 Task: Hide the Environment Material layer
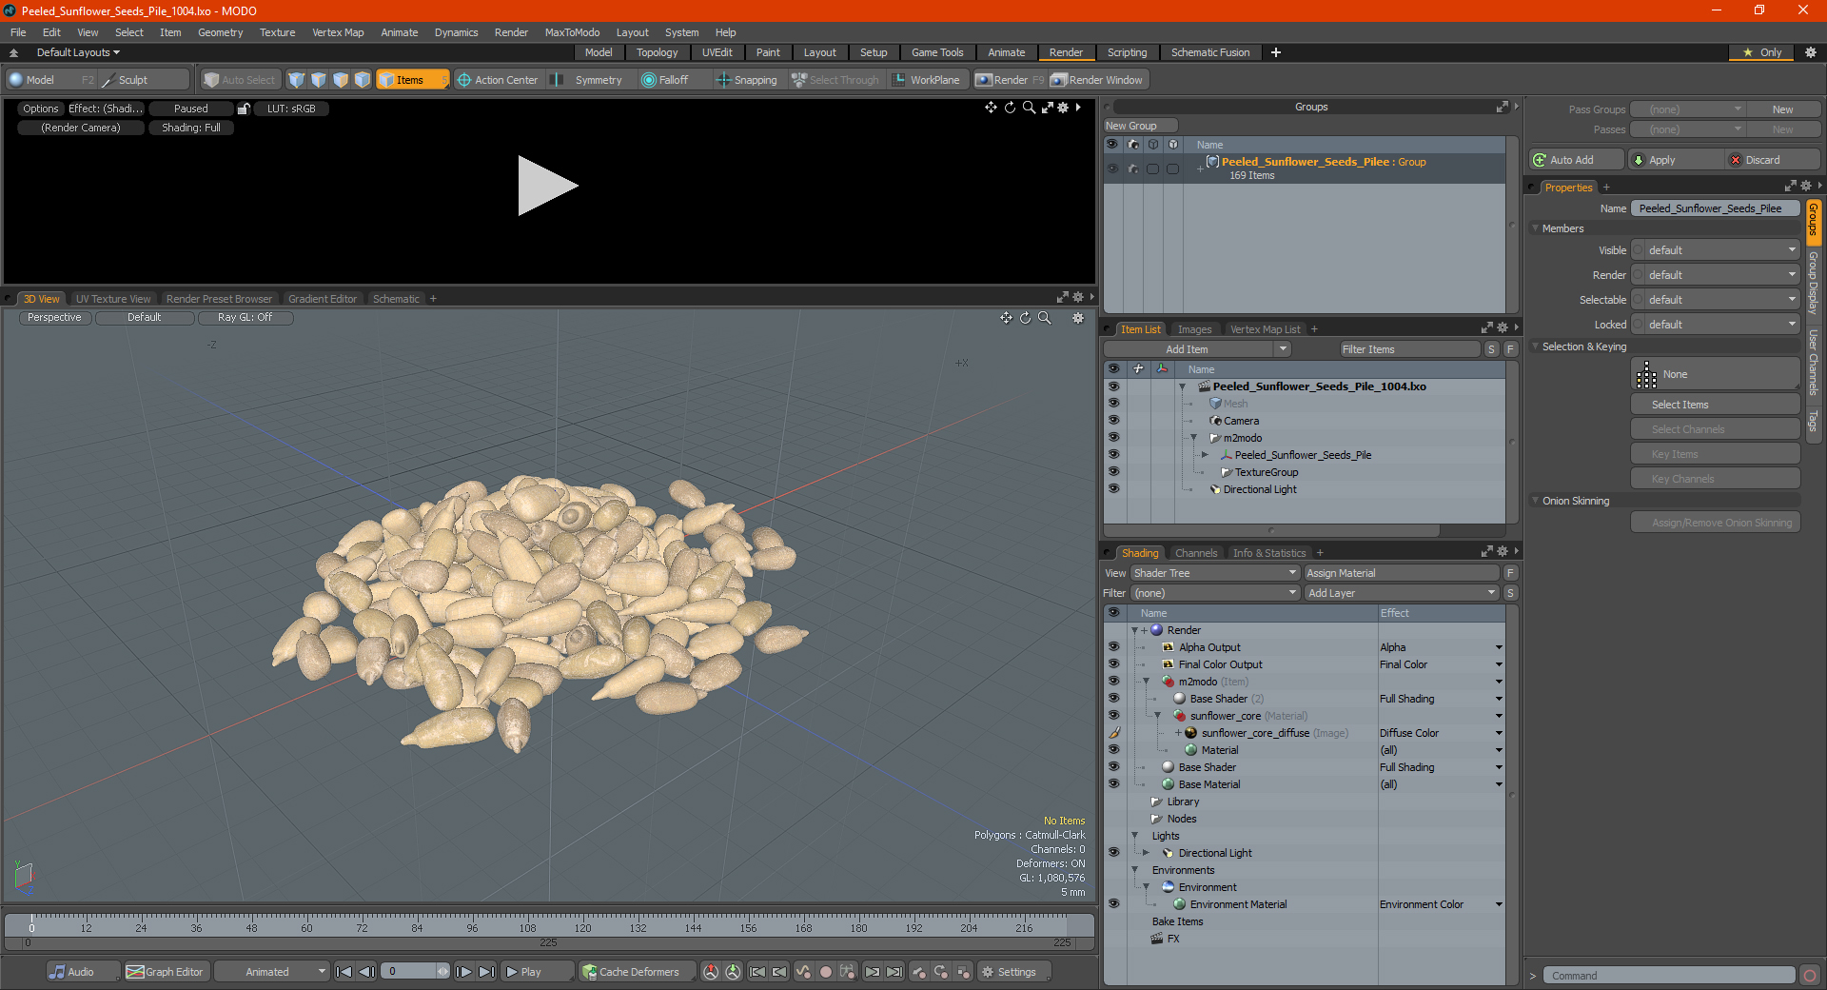tap(1113, 904)
